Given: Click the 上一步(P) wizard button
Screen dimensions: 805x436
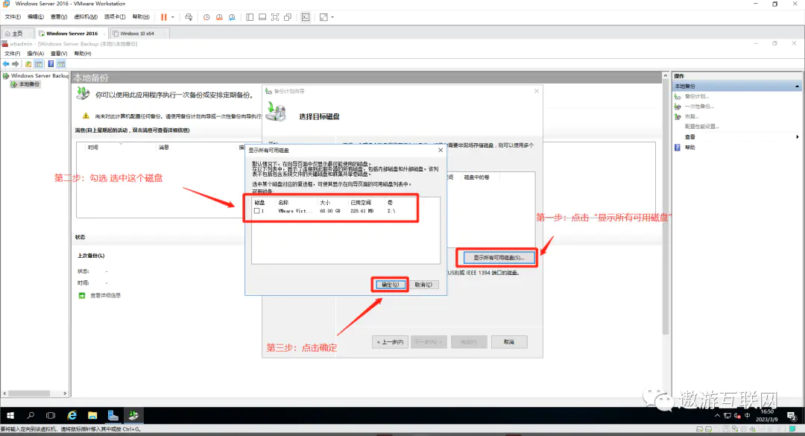Looking at the screenshot, I should 390,342.
